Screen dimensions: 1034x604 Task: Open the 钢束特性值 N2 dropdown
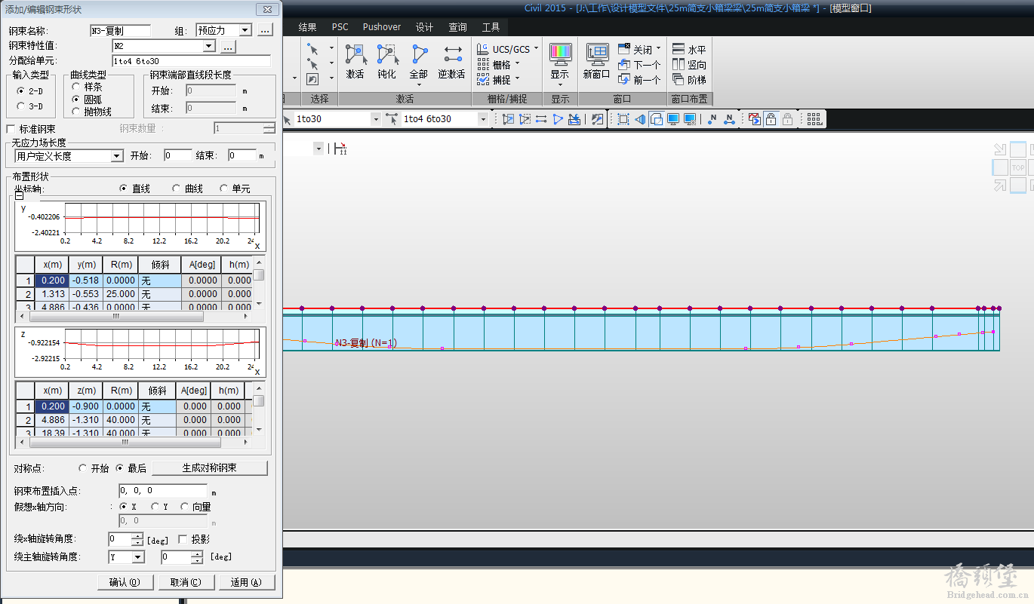[x=209, y=46]
